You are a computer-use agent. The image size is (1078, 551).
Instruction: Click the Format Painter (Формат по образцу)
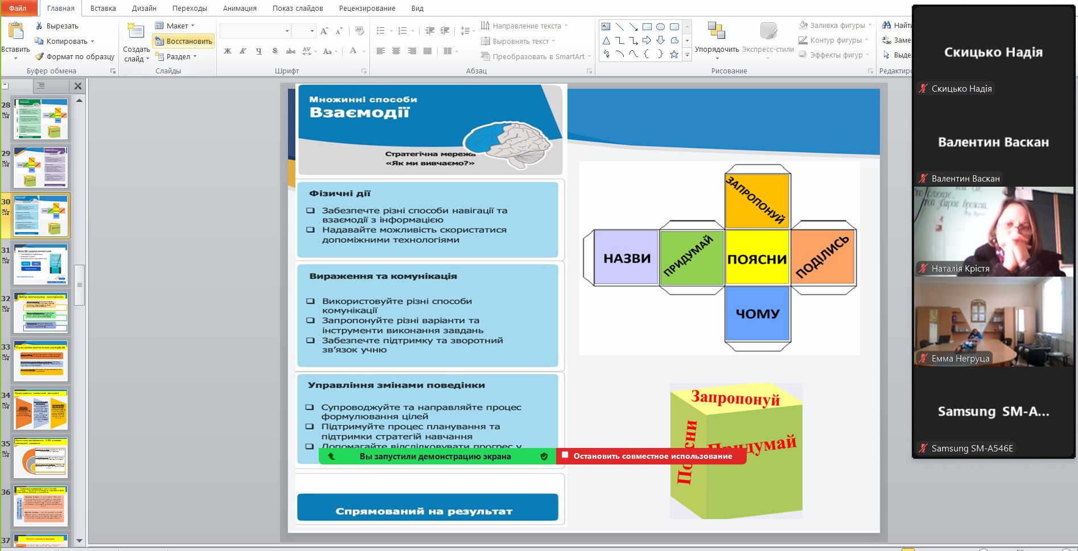(75, 56)
